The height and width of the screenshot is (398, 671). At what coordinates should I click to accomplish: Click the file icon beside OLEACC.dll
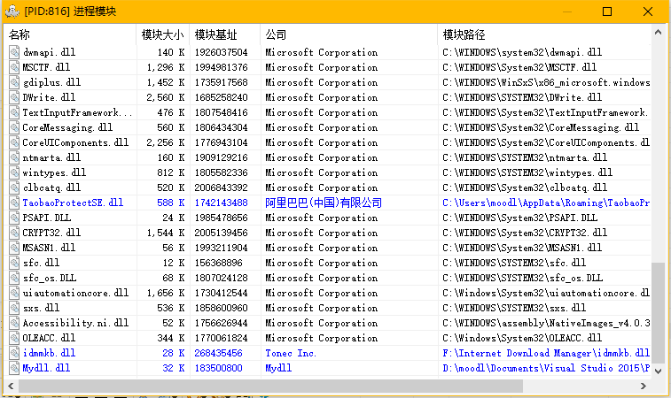(14, 338)
